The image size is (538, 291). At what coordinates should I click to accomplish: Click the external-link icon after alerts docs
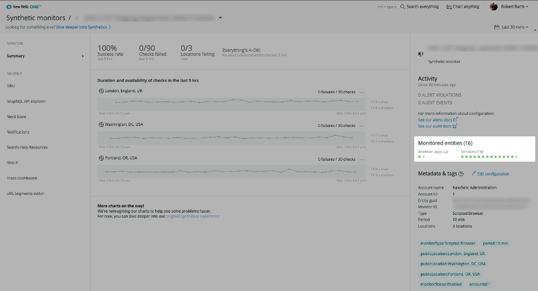[456, 120]
